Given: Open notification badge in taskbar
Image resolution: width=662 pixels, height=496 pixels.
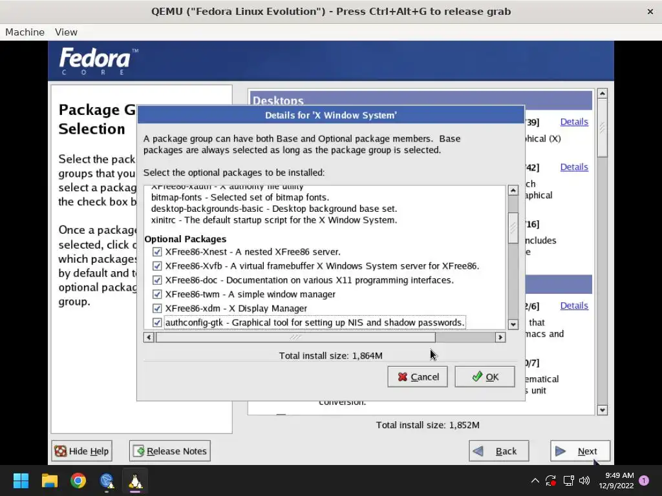Looking at the screenshot, I should tap(644, 480).
